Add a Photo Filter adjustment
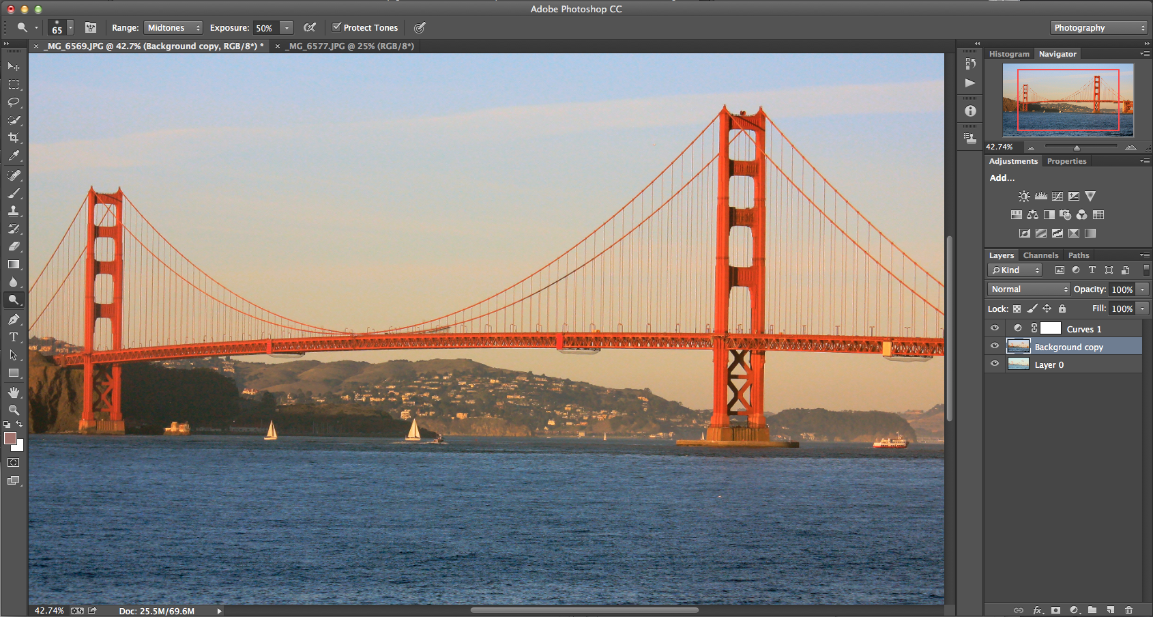 pos(1065,214)
